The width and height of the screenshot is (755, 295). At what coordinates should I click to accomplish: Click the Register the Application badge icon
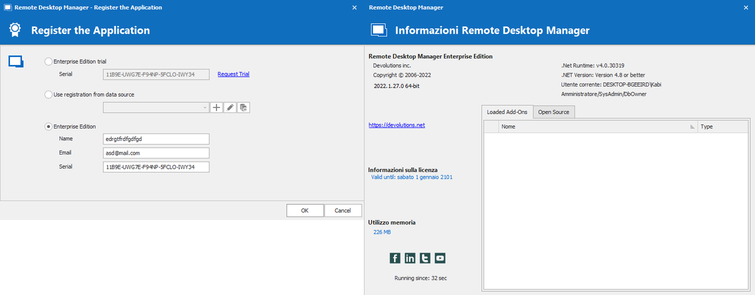click(x=15, y=30)
